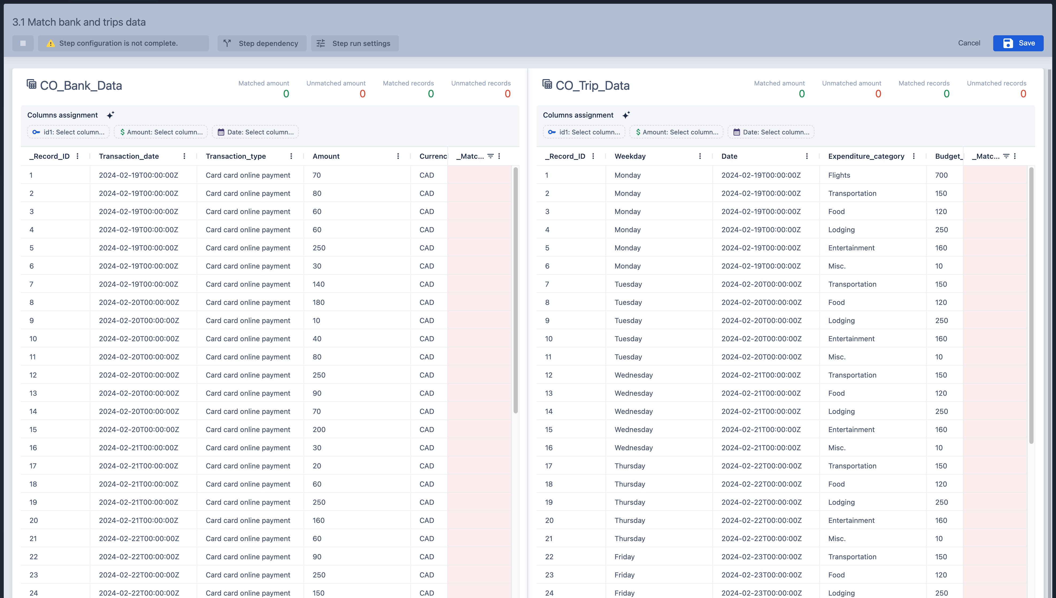Open Weekday column three-dot menu
The height and width of the screenshot is (598, 1056).
(700, 156)
